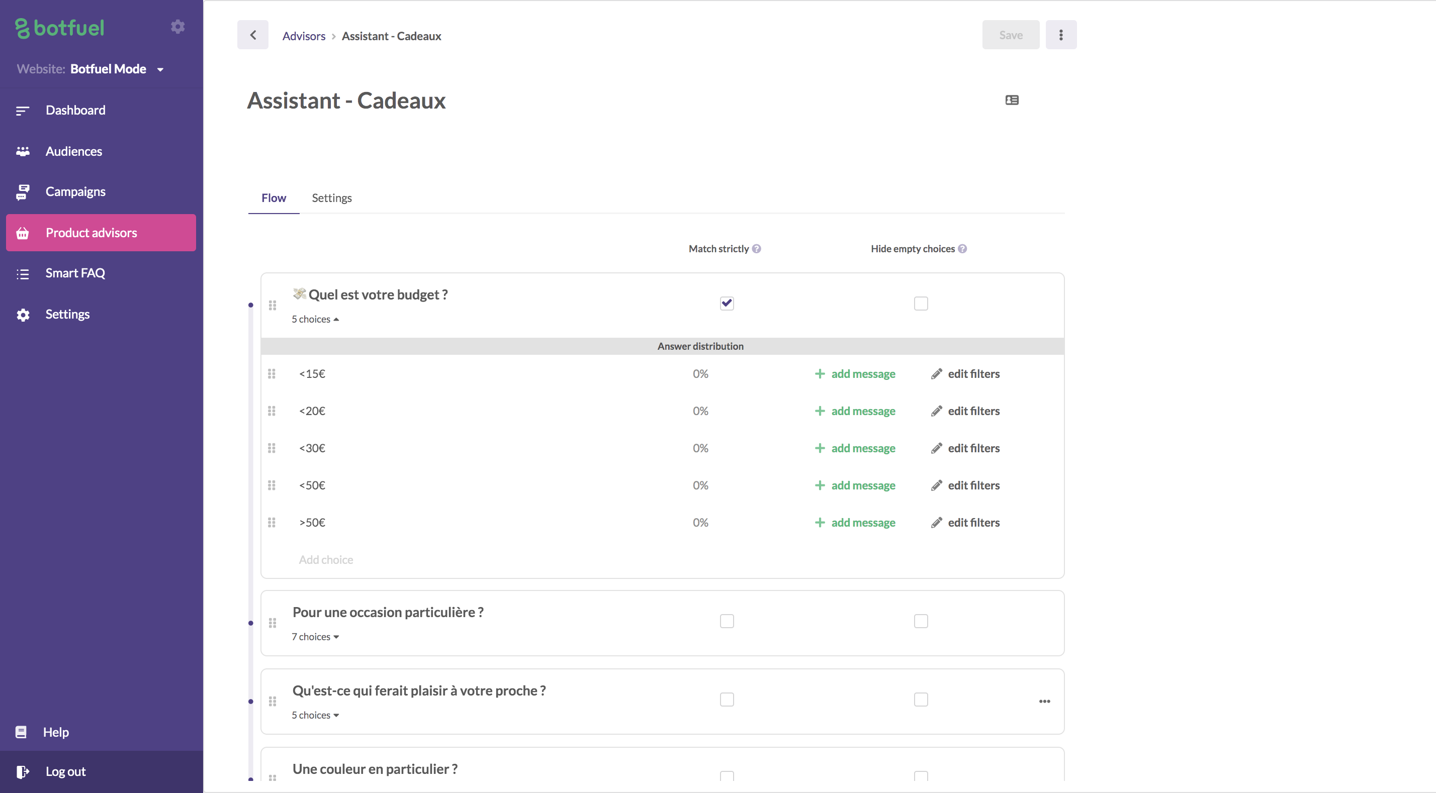Image resolution: width=1436 pixels, height=793 pixels.
Task: Click the gear icon next to botfuel logo
Action: pos(177,27)
